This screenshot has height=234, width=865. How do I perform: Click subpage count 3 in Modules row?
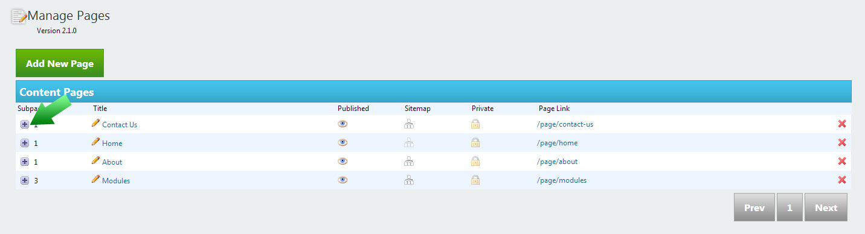[36, 180]
